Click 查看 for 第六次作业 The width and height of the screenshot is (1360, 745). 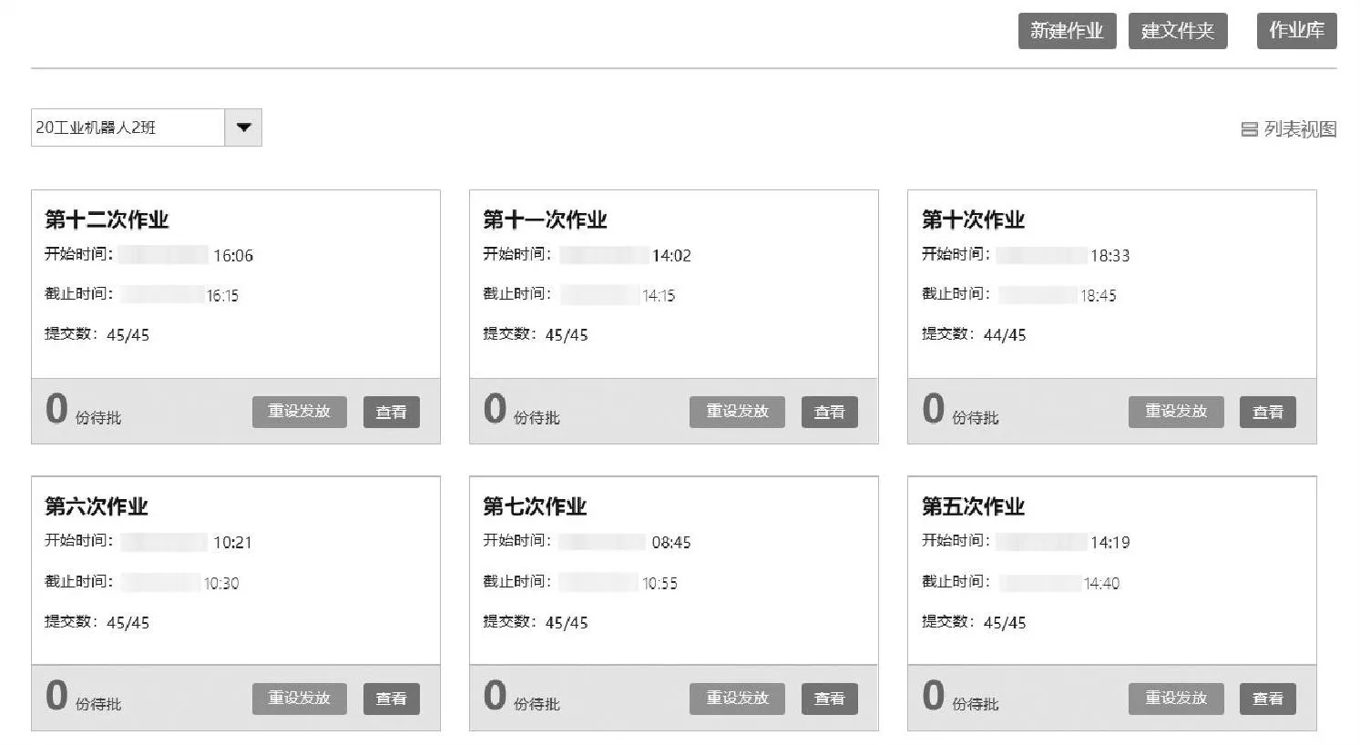click(392, 699)
